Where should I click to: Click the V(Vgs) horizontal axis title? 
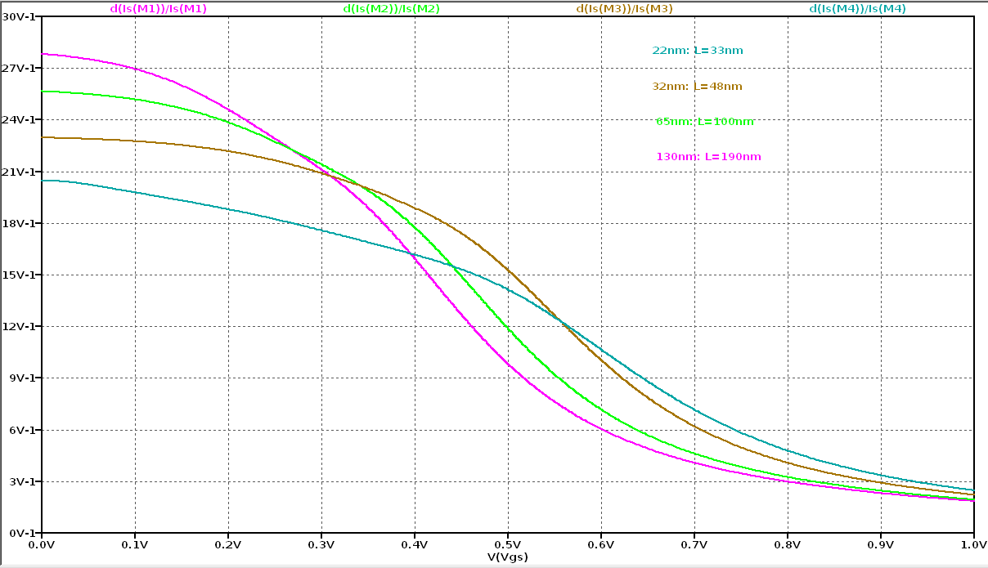pyautogui.click(x=507, y=557)
